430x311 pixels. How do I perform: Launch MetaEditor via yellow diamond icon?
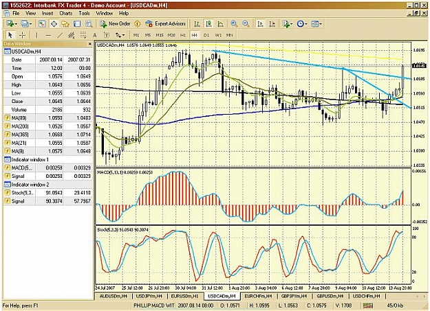138,24
